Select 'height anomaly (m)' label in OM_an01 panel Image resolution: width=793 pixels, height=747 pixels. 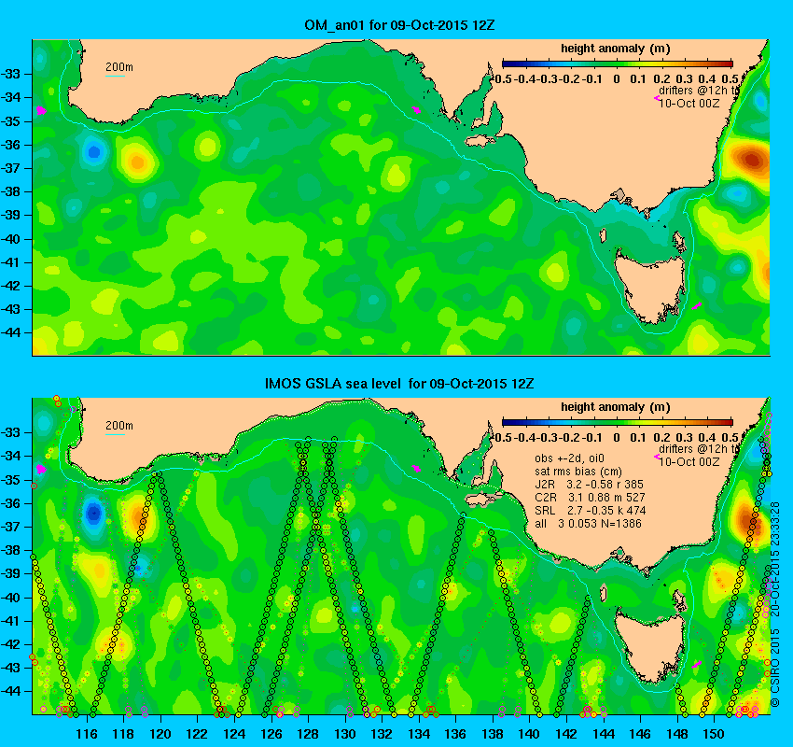click(615, 49)
